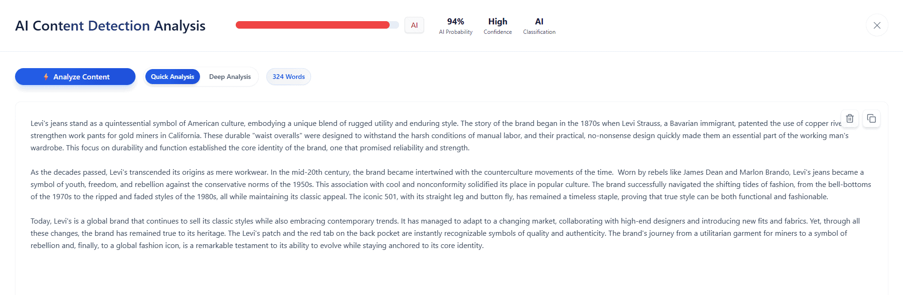Screen dimensions: 903x295
Task: Close the analysis panel with X icon
Action: pyautogui.click(x=877, y=25)
